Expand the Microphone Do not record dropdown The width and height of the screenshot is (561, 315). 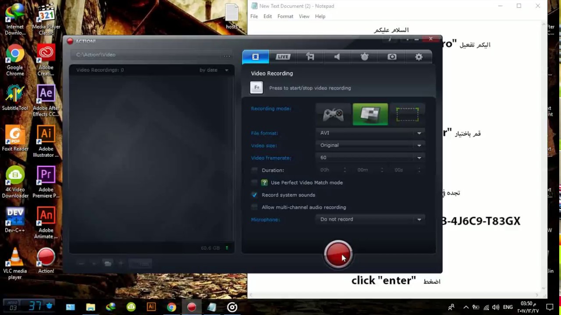tap(371, 219)
